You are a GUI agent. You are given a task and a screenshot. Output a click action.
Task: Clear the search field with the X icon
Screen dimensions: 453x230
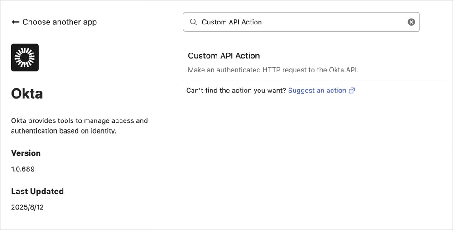coord(411,22)
